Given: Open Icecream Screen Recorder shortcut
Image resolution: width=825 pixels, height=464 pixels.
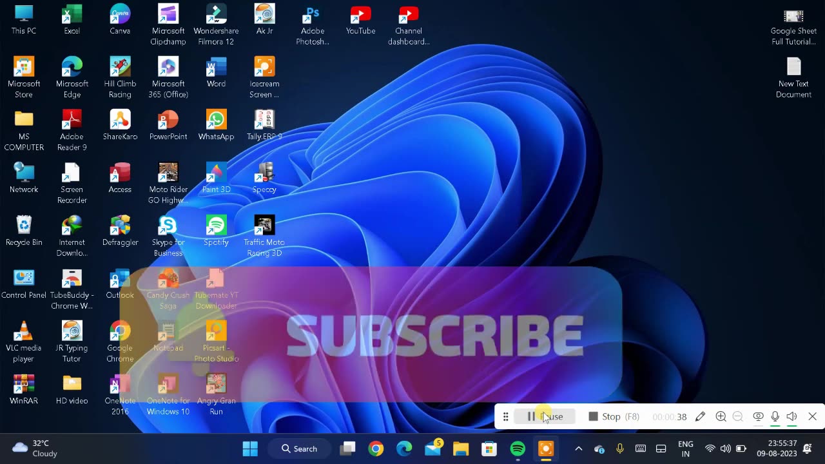Looking at the screenshot, I should click(264, 77).
